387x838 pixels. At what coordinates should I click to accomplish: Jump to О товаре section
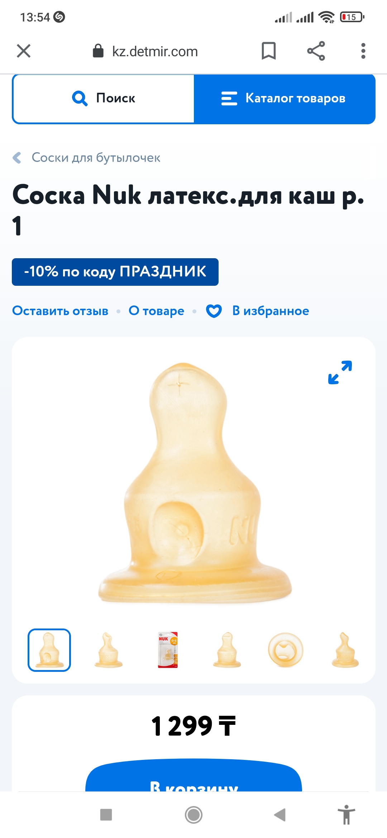[x=156, y=311]
